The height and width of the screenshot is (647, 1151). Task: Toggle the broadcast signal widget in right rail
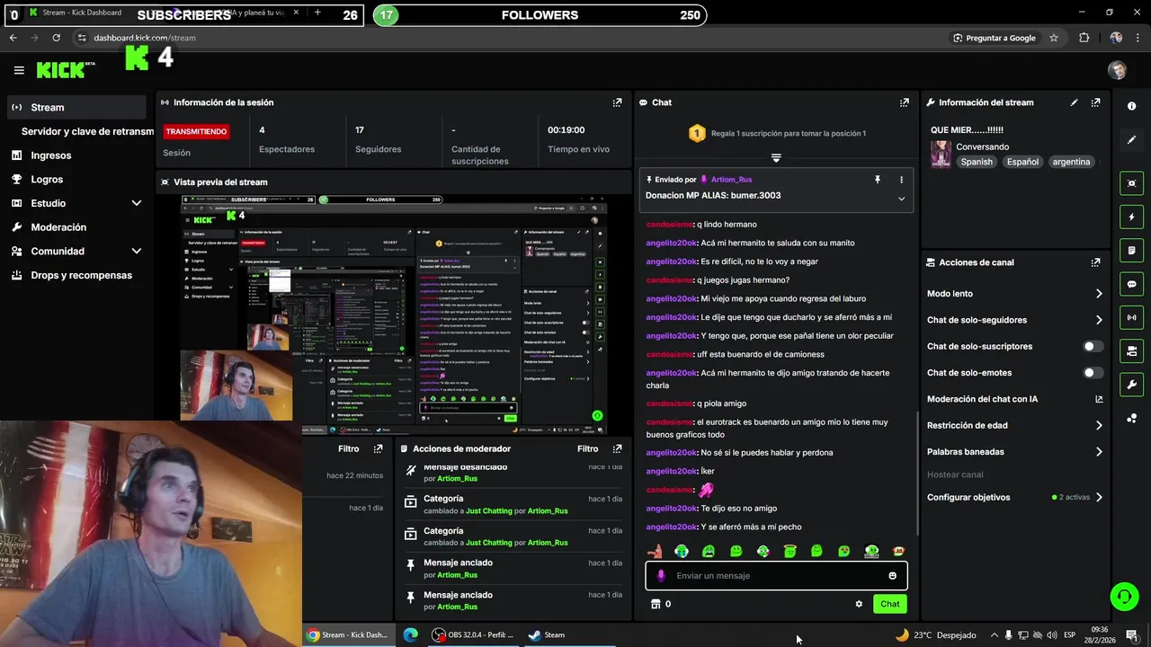click(1131, 317)
